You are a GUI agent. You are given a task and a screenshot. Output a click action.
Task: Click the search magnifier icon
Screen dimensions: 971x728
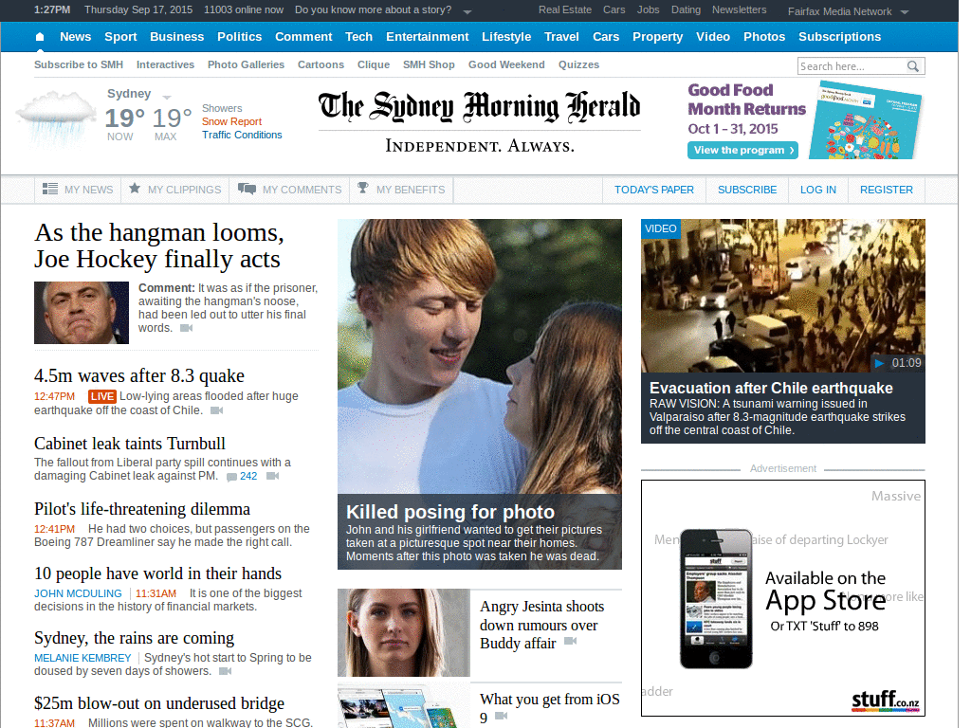tap(913, 66)
